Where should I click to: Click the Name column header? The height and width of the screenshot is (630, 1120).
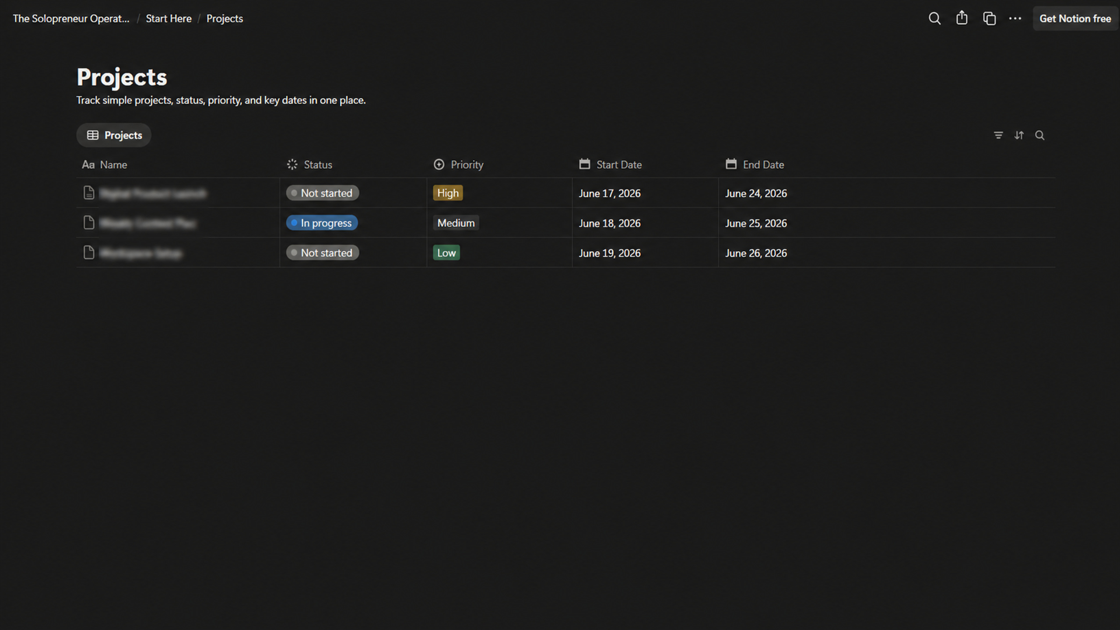click(104, 164)
